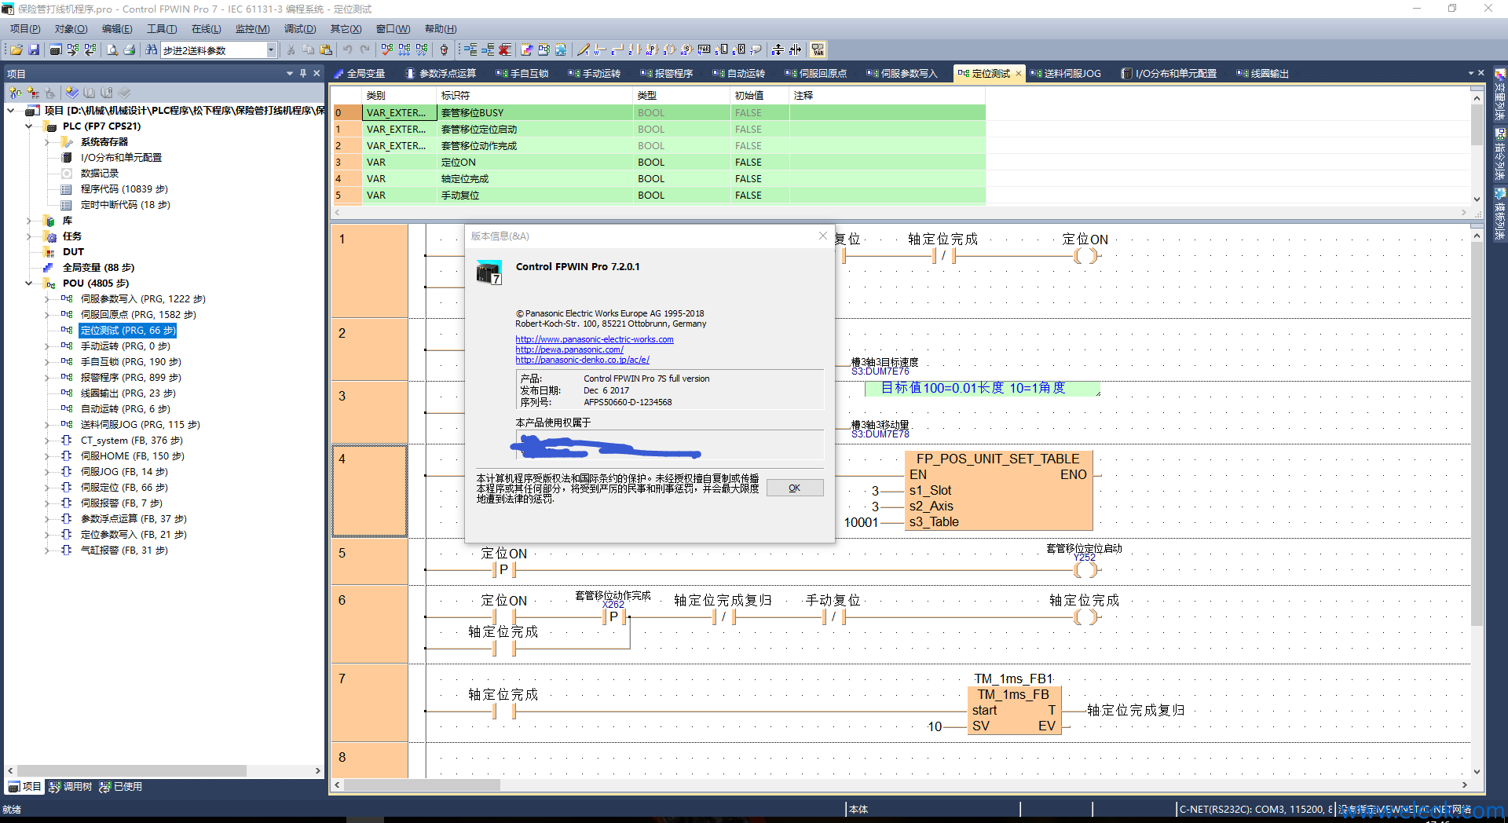Screen dimensions: 1508x823
Task: Switch to the 伺服回原点 tab
Action: coord(815,74)
